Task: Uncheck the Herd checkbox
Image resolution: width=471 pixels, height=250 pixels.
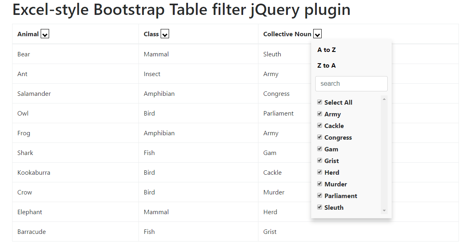Action: pyautogui.click(x=320, y=172)
